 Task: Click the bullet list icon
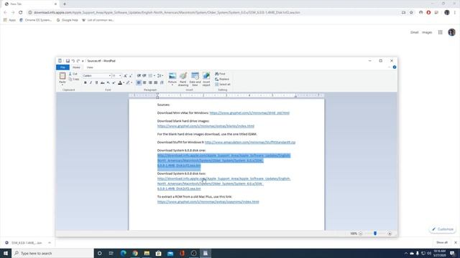pos(150,76)
